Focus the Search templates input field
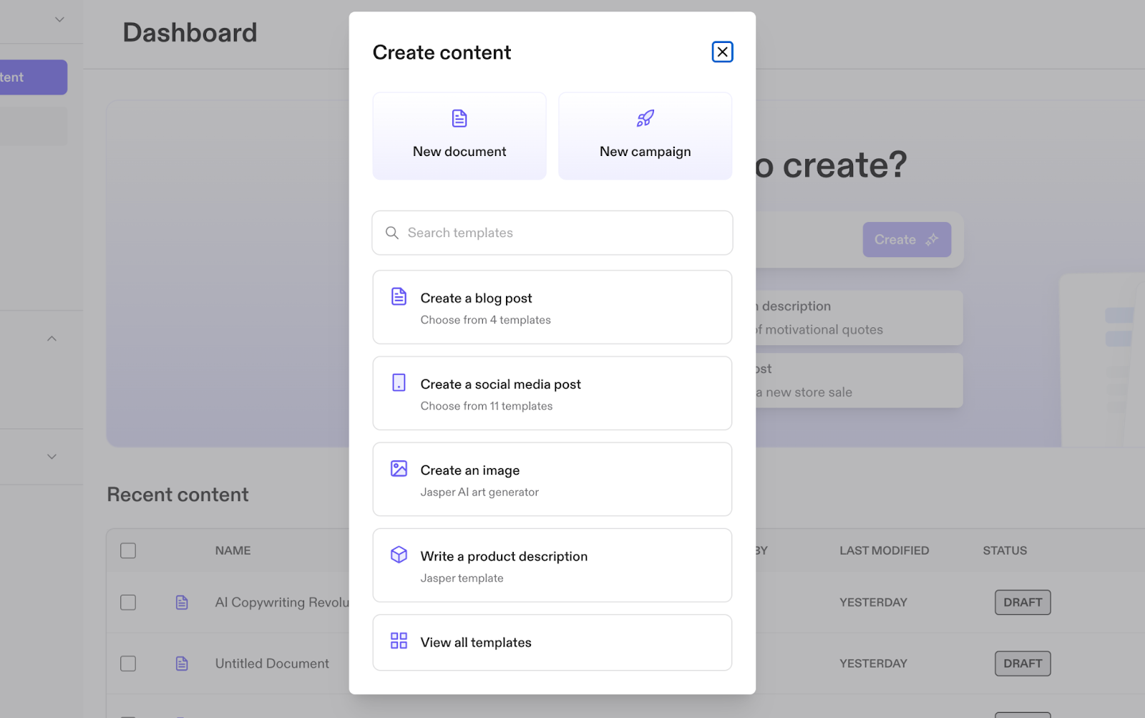Viewport: 1145px width, 718px height. point(565,233)
